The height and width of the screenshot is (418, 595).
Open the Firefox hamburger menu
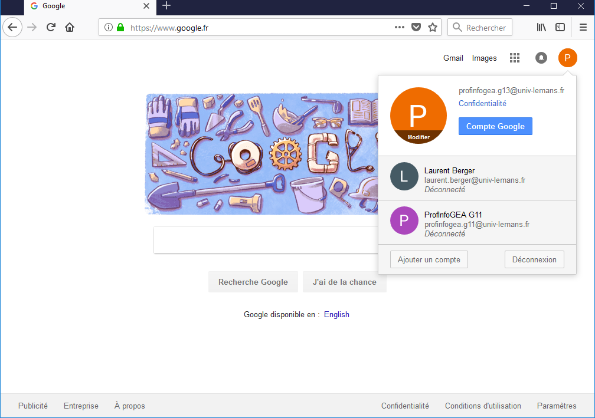(583, 27)
